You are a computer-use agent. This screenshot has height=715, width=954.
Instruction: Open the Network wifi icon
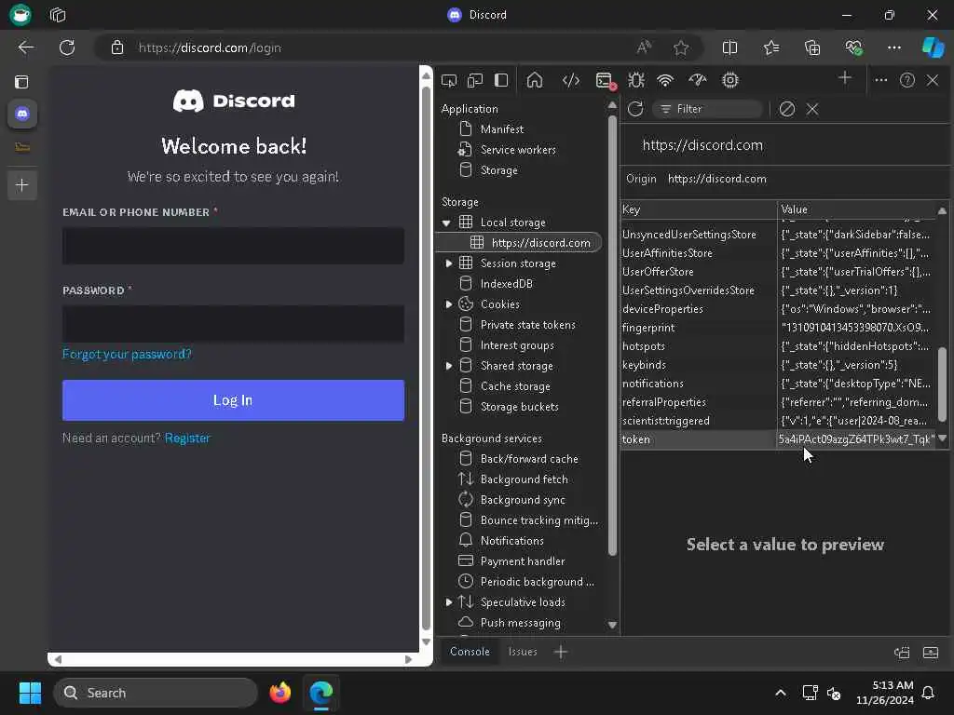click(x=665, y=80)
